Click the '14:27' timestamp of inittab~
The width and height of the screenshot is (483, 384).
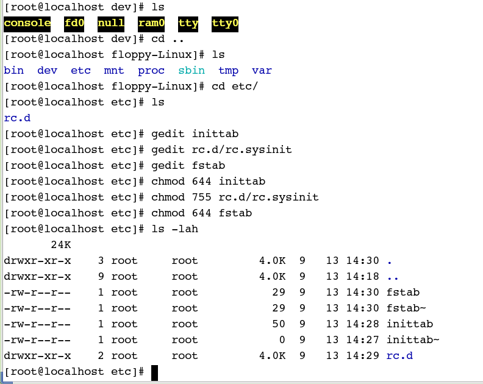coord(363,340)
